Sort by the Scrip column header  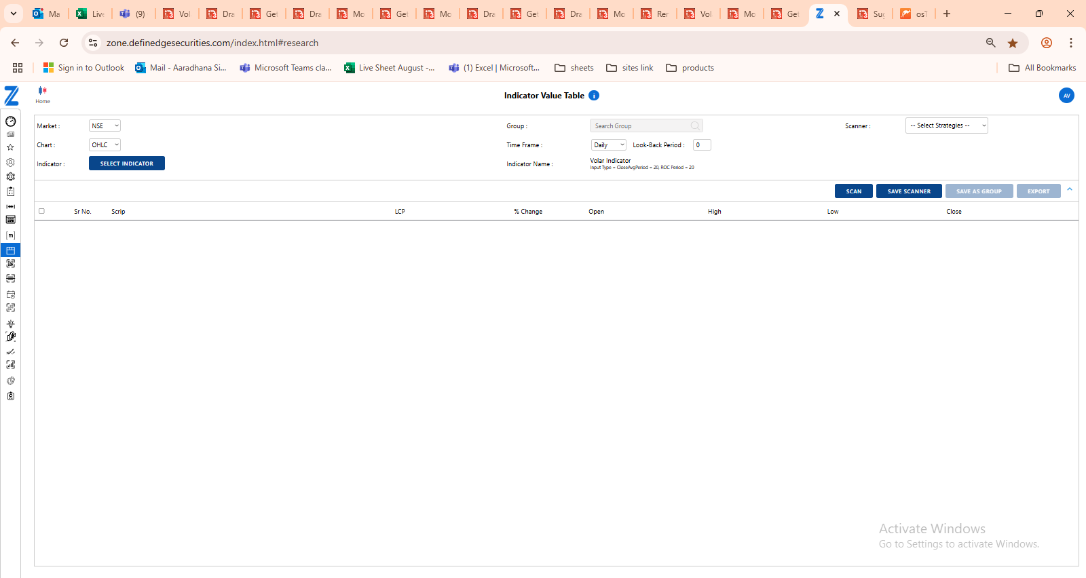(x=118, y=212)
